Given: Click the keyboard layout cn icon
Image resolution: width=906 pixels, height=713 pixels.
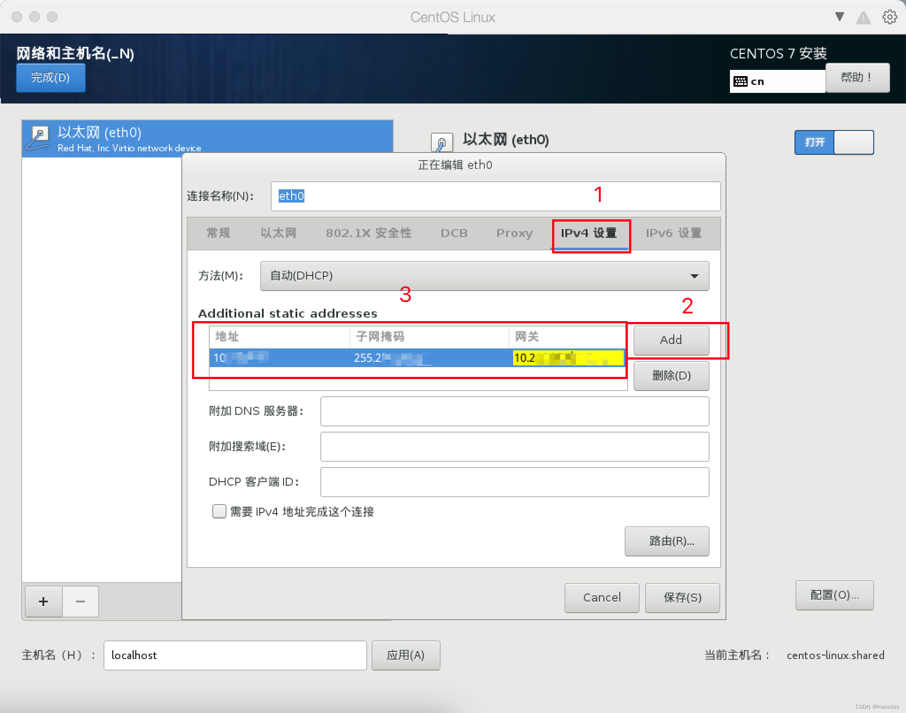Looking at the screenshot, I should pyautogui.click(x=741, y=81).
